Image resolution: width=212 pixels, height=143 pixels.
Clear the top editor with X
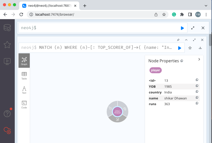coord(203,28)
